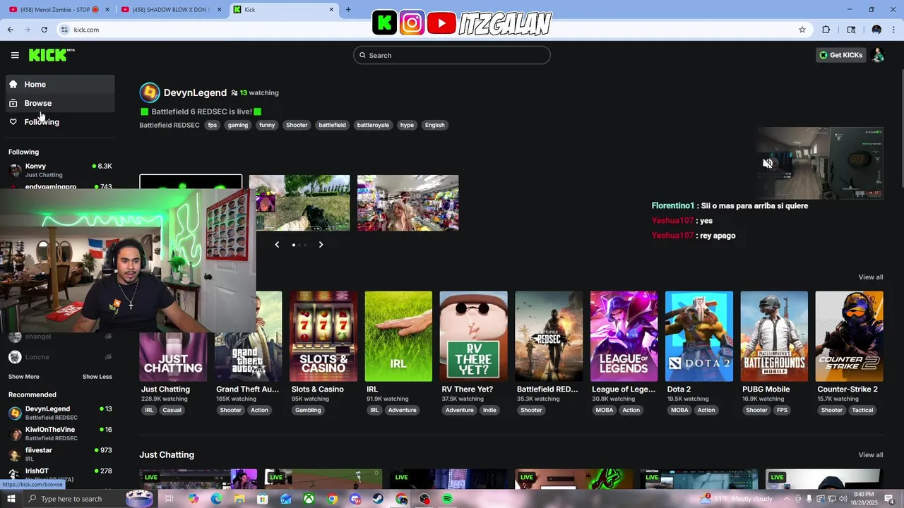Image resolution: width=904 pixels, height=508 pixels.
Task: Open Microsoft Edge from the taskbar
Action: (x=216, y=499)
